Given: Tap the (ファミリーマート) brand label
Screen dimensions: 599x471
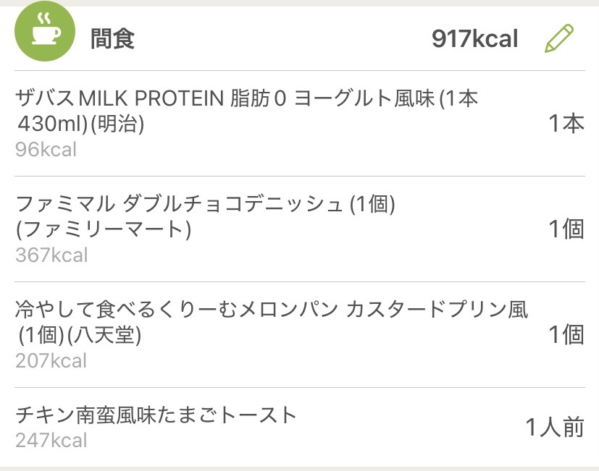Looking at the screenshot, I should coord(103,230).
